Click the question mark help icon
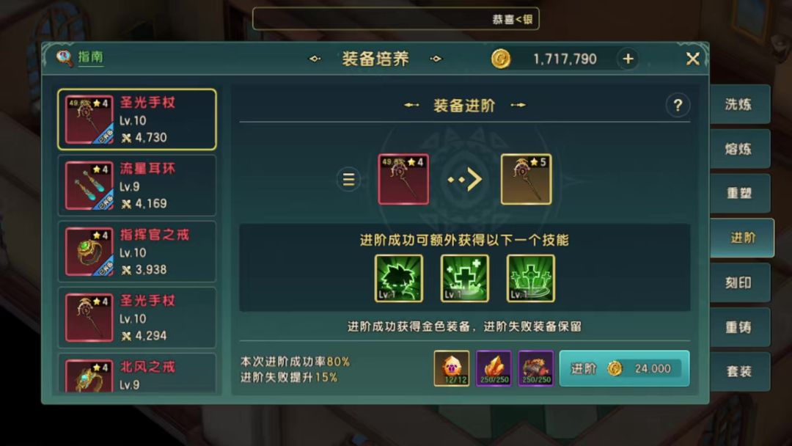792x446 pixels. click(678, 106)
